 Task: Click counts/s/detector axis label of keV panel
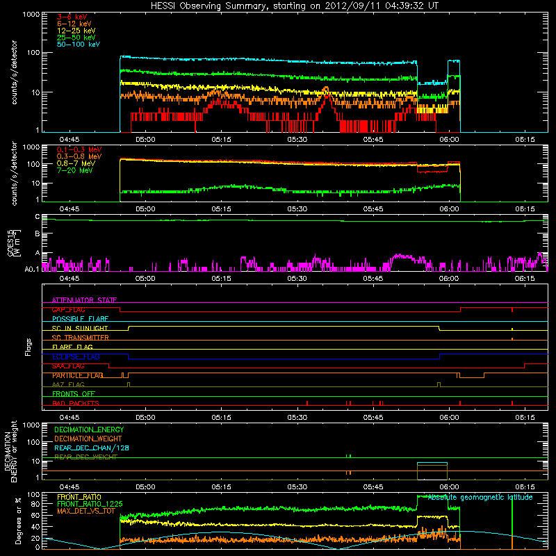(14, 72)
